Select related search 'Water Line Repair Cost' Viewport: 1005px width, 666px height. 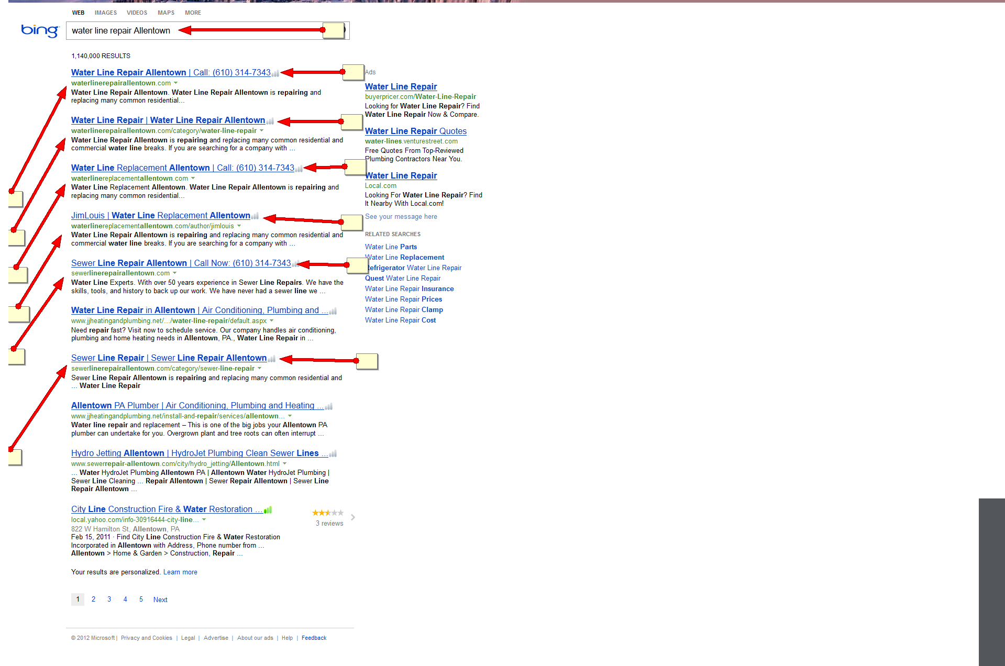point(400,320)
